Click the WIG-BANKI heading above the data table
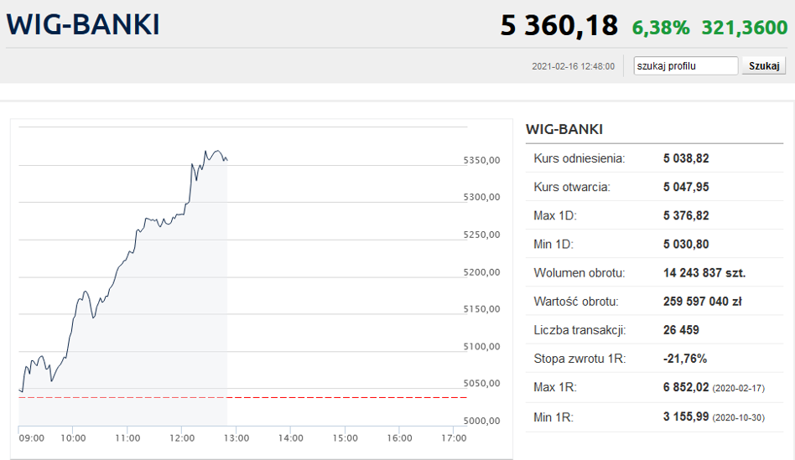795x460 pixels. tap(564, 129)
